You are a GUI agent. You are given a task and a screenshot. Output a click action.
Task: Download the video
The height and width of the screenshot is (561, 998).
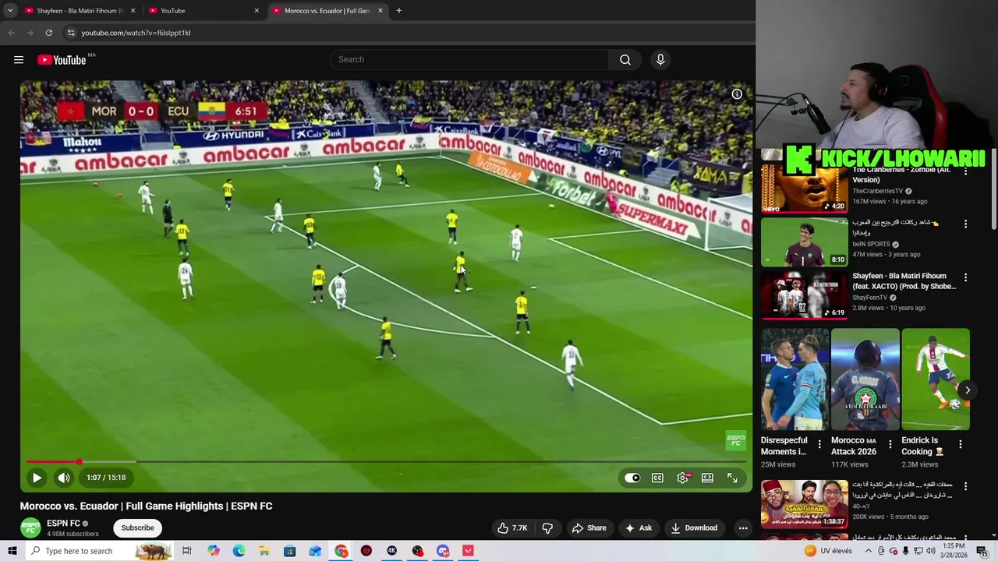(x=694, y=527)
